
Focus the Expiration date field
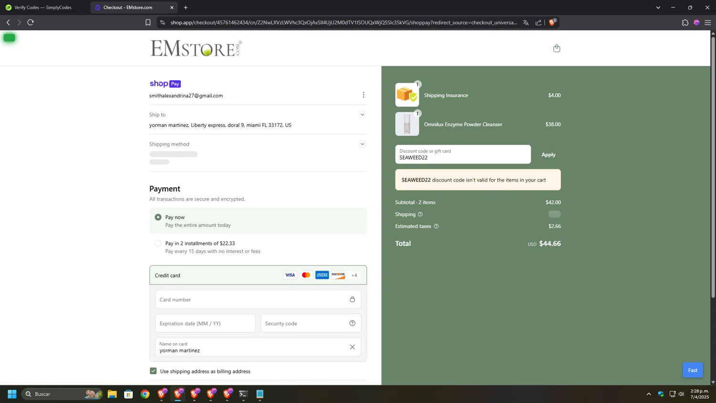point(205,323)
